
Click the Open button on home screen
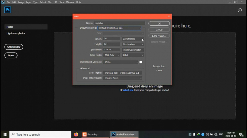pos(11,55)
